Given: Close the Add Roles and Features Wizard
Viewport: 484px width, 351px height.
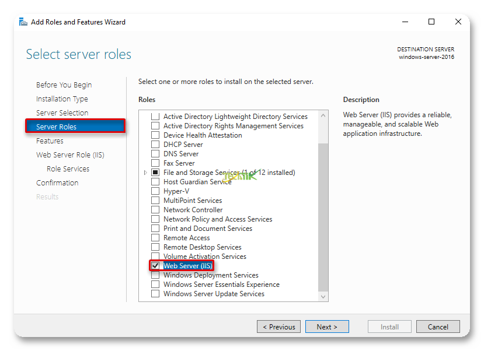Looking at the screenshot, I should 458,22.
